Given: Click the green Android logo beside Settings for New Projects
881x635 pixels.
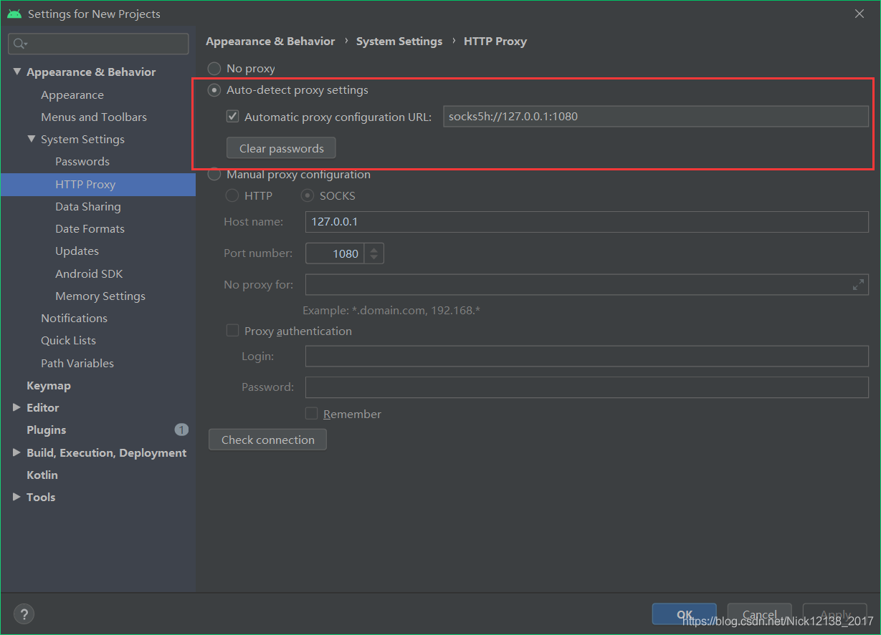Looking at the screenshot, I should pyautogui.click(x=15, y=14).
